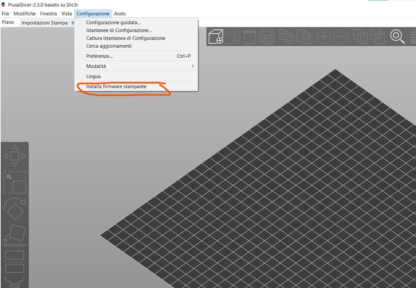Click the Search magnifier toolbar icon

pyautogui.click(x=397, y=37)
